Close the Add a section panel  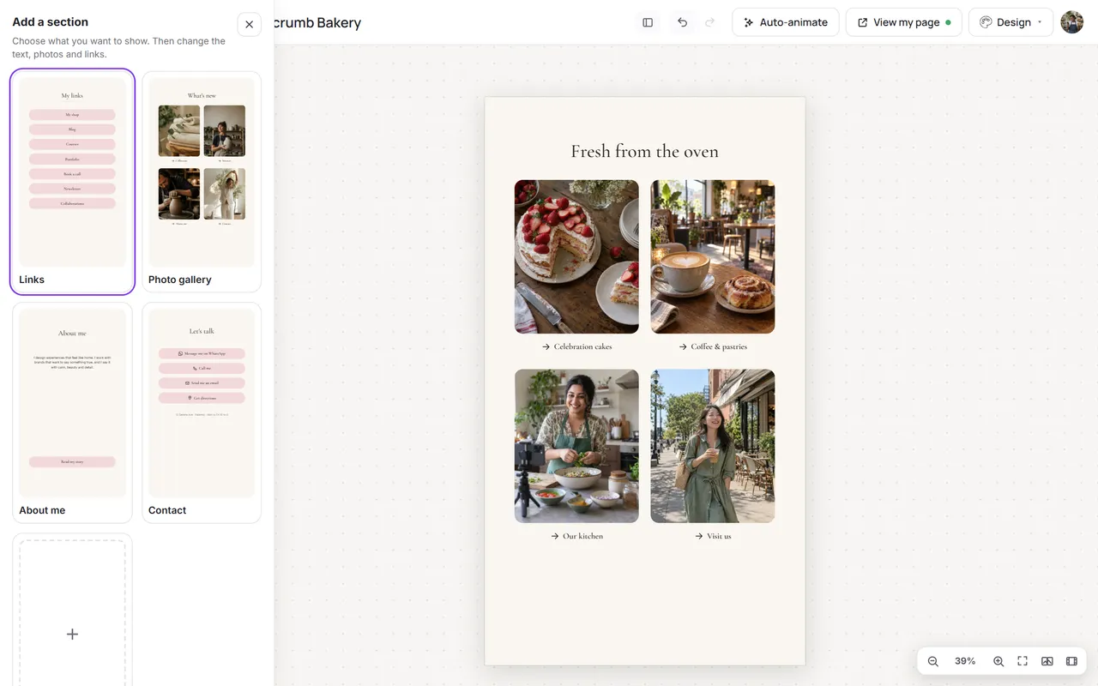pyautogui.click(x=249, y=24)
